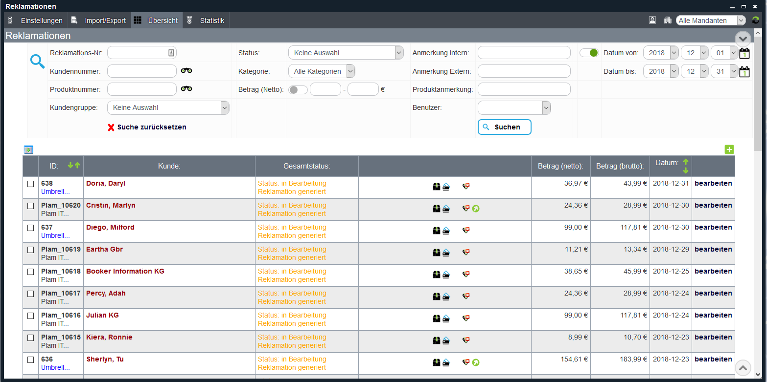
Task: Click the binoculars icon next to Kundennummer
Action: (x=186, y=71)
